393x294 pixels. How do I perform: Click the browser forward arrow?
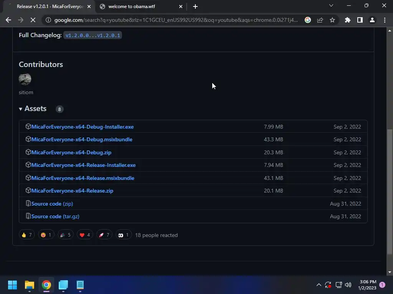[21, 20]
